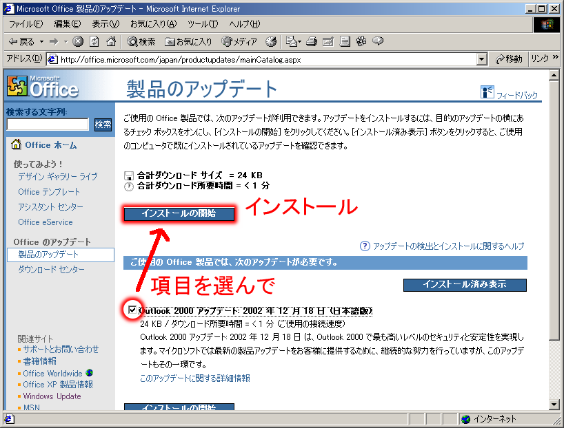Click the インストール済み表示 button
The height and width of the screenshot is (428, 564).
[x=465, y=285]
